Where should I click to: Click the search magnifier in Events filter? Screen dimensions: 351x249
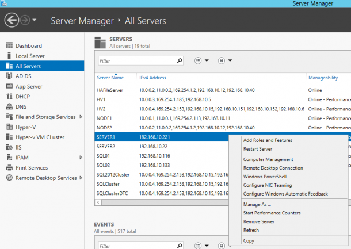[180, 246]
